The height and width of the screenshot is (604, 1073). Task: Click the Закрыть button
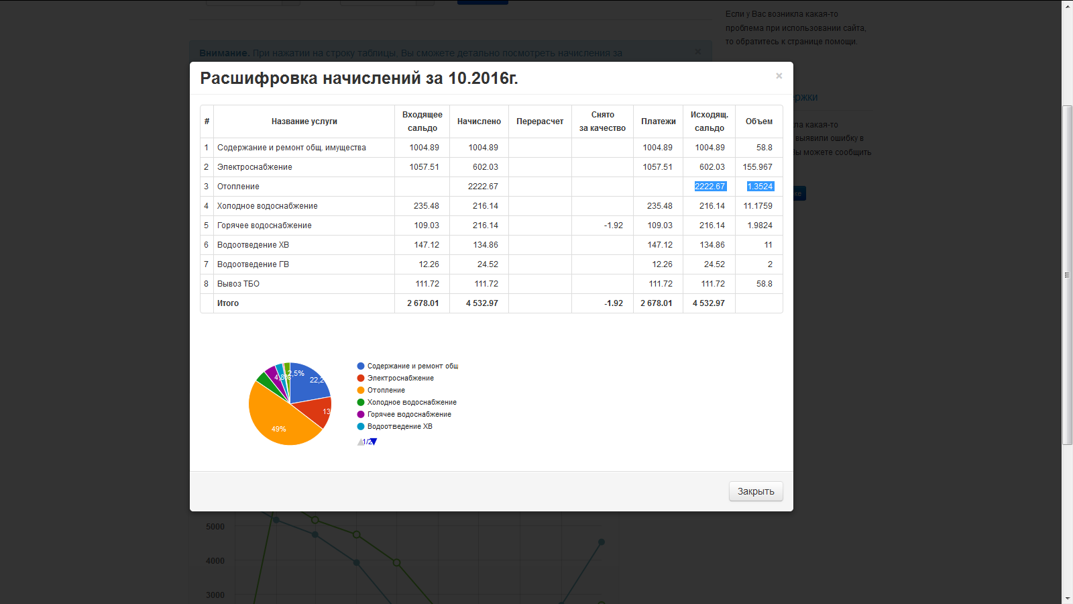[755, 491]
